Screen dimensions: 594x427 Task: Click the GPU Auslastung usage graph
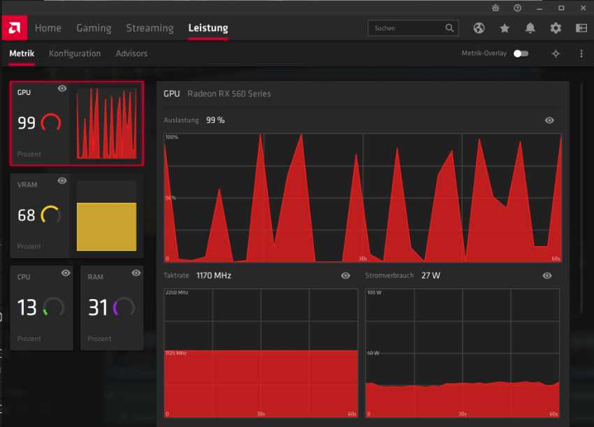[x=363, y=197]
